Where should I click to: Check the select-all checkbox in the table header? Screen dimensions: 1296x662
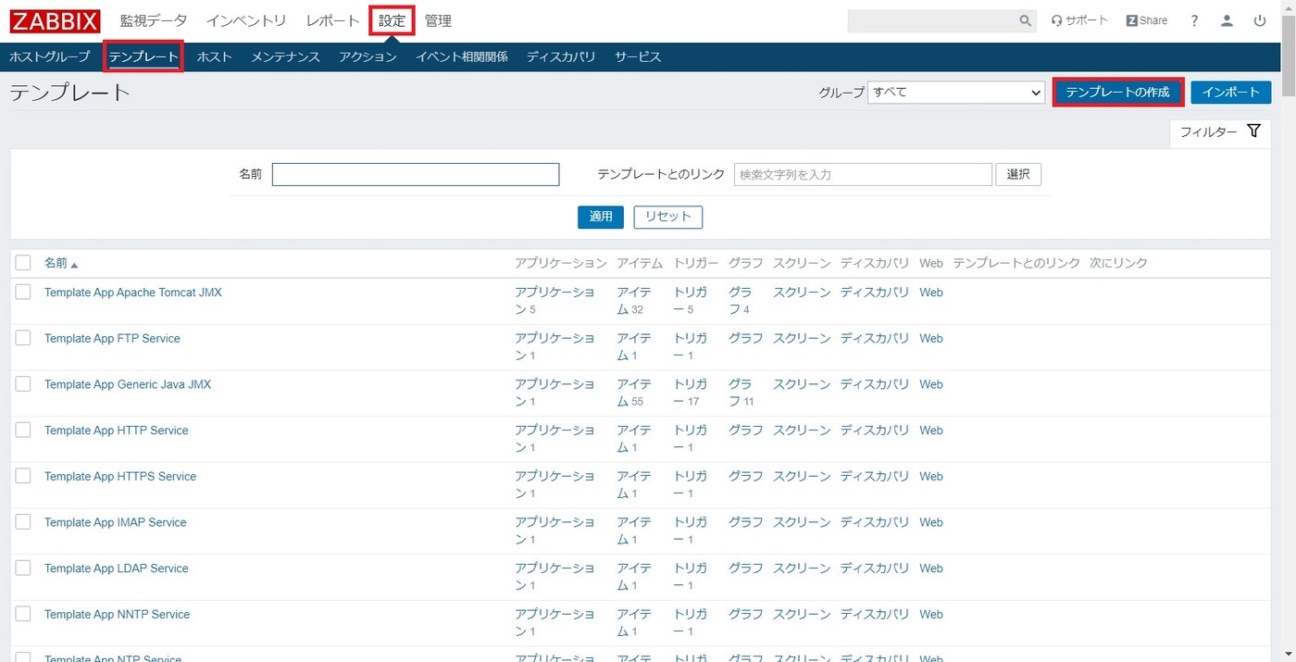(23, 262)
